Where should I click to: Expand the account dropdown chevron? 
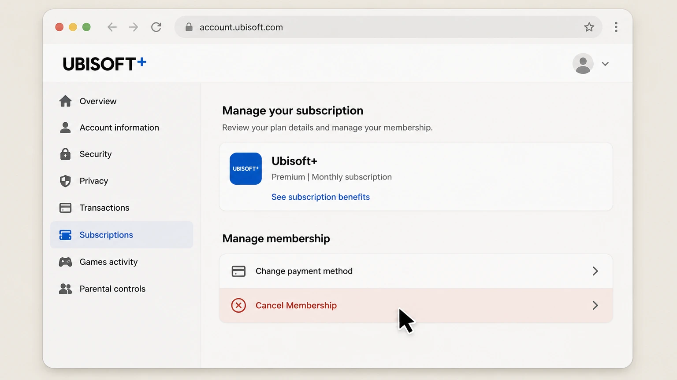tap(605, 64)
